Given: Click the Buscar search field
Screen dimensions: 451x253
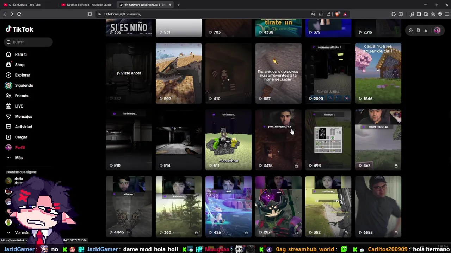Looking at the screenshot, I should (x=29, y=42).
